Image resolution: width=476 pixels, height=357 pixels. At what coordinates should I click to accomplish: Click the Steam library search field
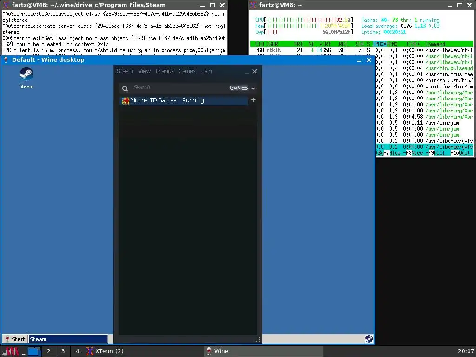[x=179, y=87]
